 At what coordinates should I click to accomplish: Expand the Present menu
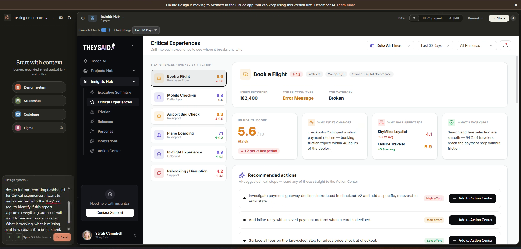coord(475,18)
